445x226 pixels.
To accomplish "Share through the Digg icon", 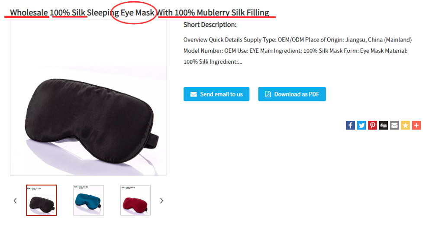I will tap(384, 125).
